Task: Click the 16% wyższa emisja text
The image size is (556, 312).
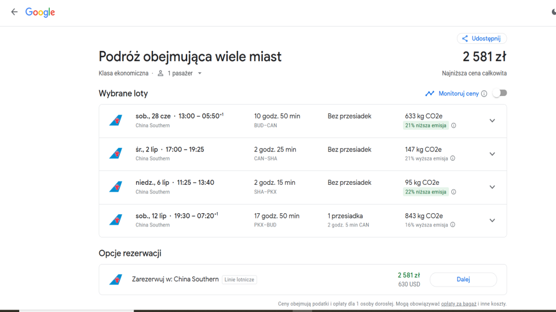Action: pos(426,225)
